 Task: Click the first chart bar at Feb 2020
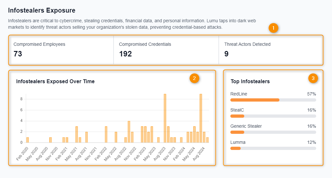tap(28, 140)
